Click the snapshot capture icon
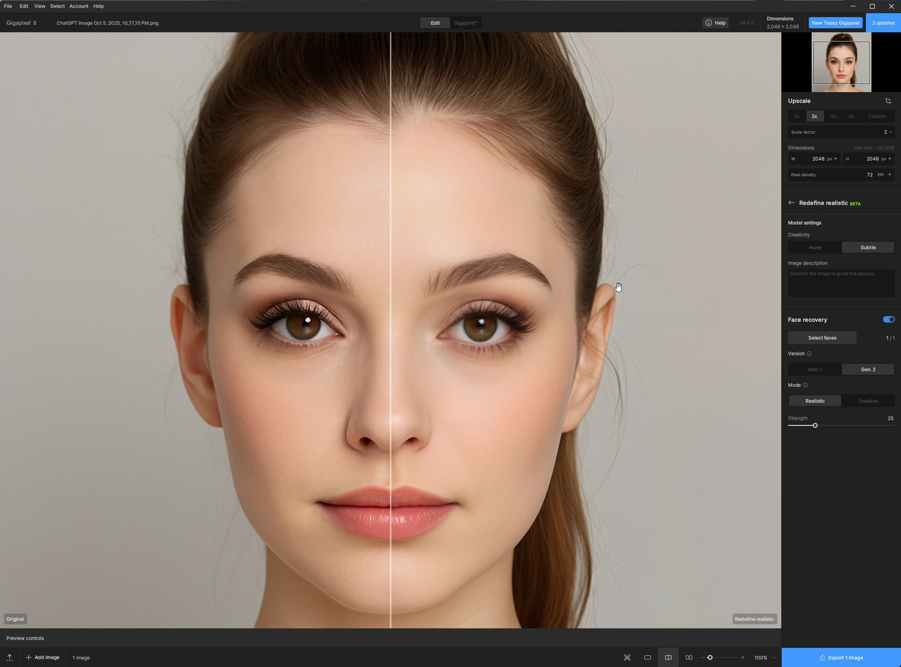This screenshot has width=901, height=667. coord(627,657)
